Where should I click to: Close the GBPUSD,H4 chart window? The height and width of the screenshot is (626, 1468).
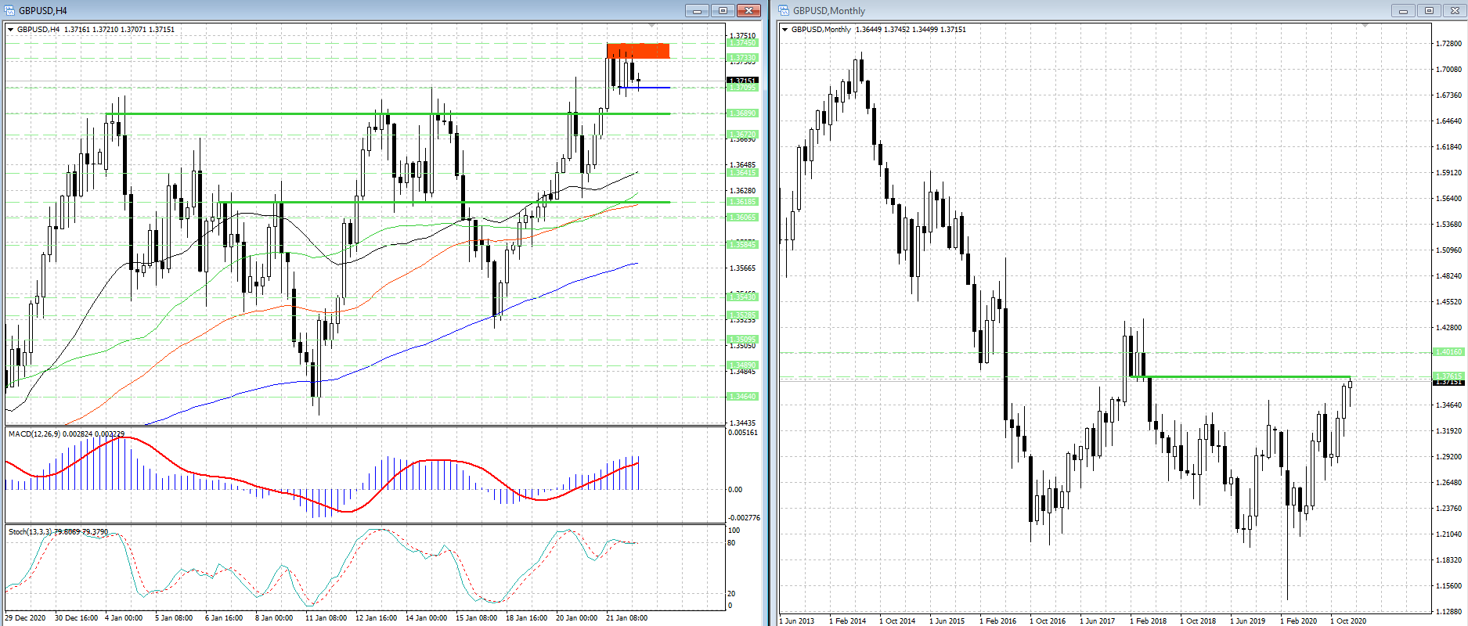[749, 10]
